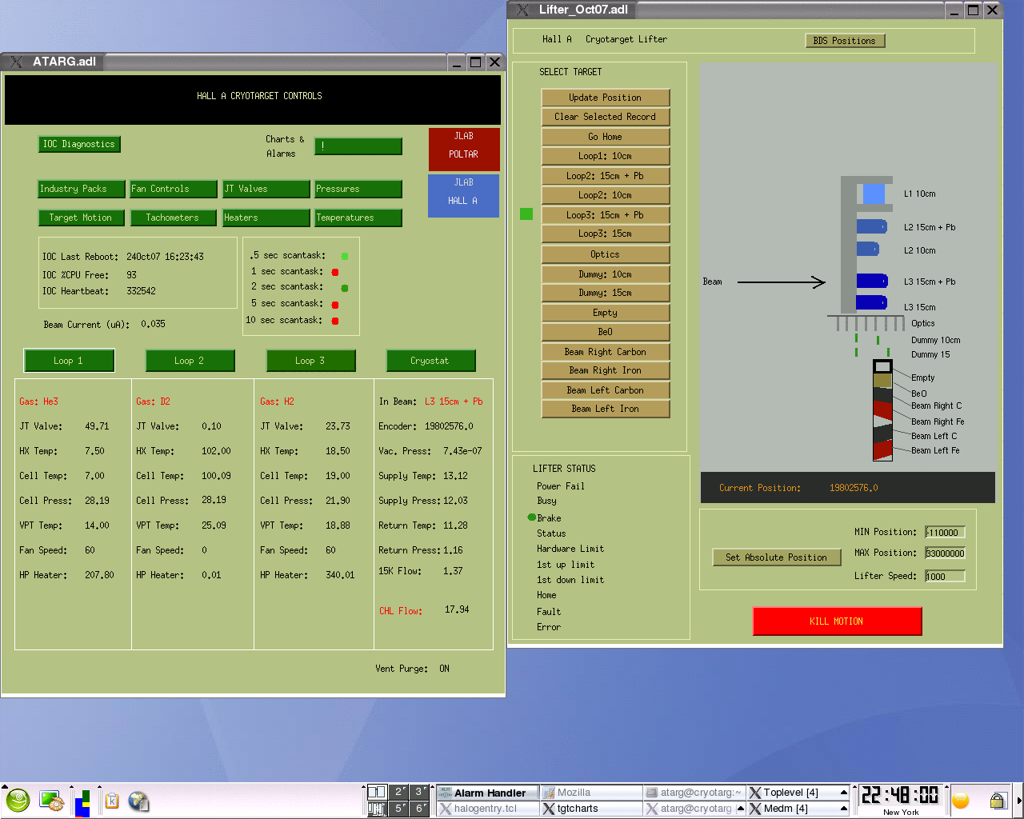Screen dimensions: 1024x819
Task: Open the Loop 2 panel button
Action: click(x=190, y=361)
